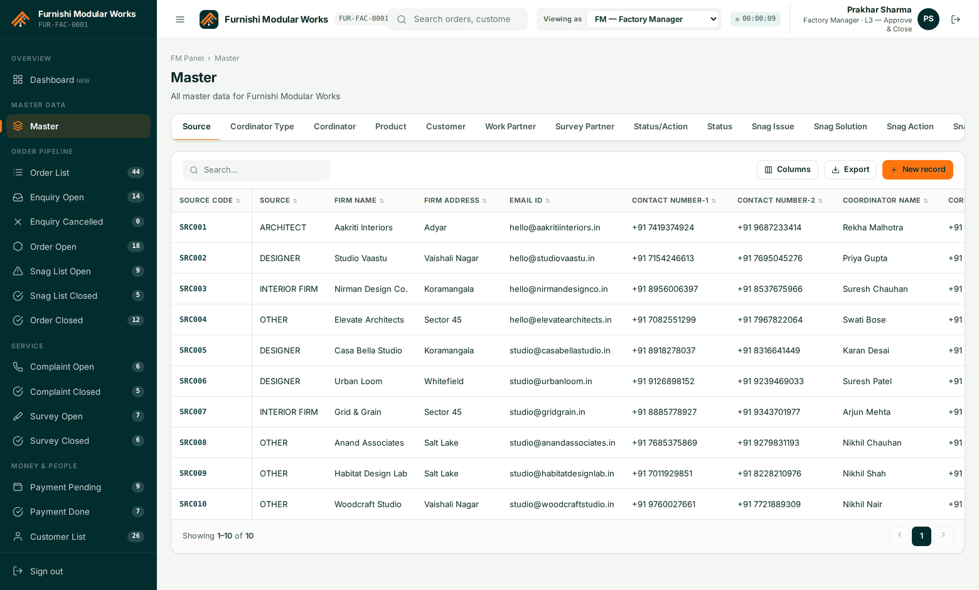Open Enquiry Open in the sidebar
This screenshot has width=979, height=590.
tap(78, 197)
